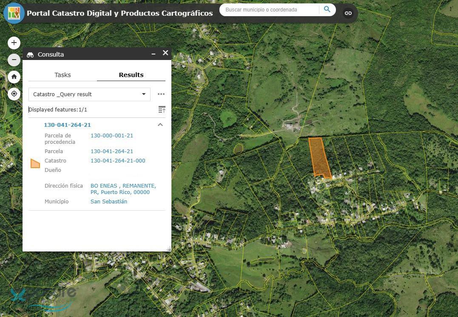458x317 pixels.
Task: Click the CRIM portal logo
Action: (14, 13)
